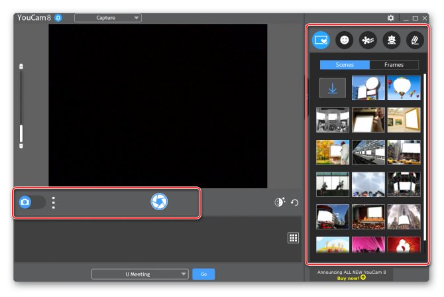Click the zoom out icon below slider
Image resolution: width=444 pixels, height=297 pixels.
click(21, 146)
